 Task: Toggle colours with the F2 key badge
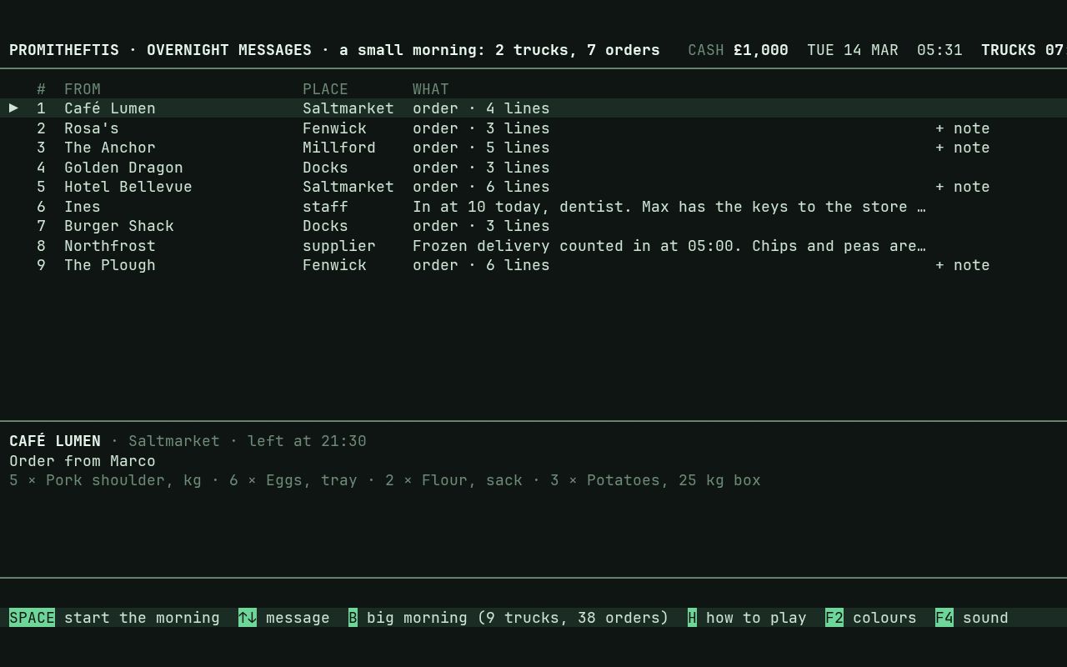pyautogui.click(x=834, y=618)
